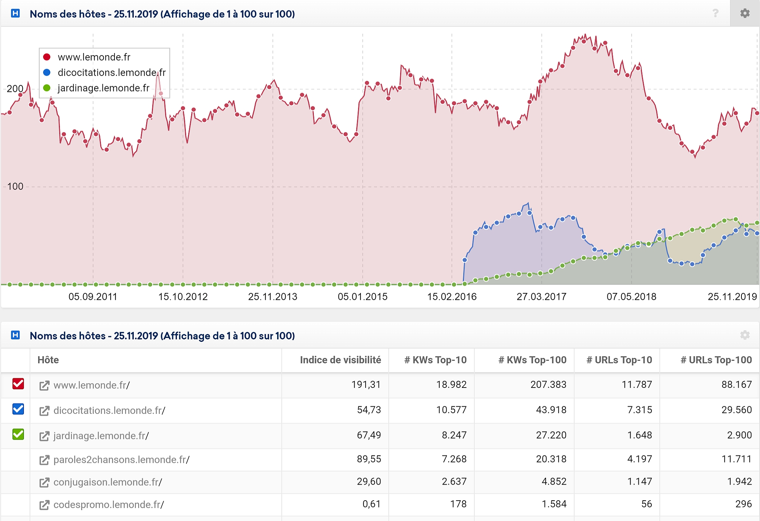Sort by # URLs Top-10 column
760x521 pixels.
click(619, 360)
